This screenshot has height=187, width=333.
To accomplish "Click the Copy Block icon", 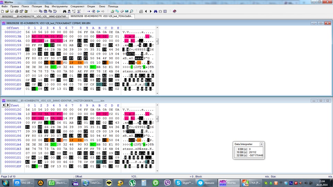I will pyautogui.click(x=41, y=11).
